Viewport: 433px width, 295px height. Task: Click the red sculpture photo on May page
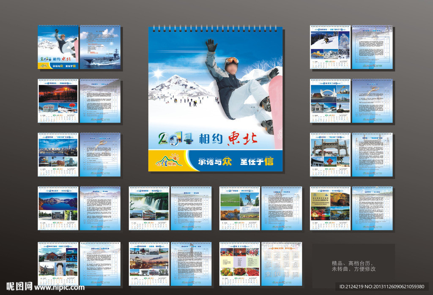coord(330,161)
